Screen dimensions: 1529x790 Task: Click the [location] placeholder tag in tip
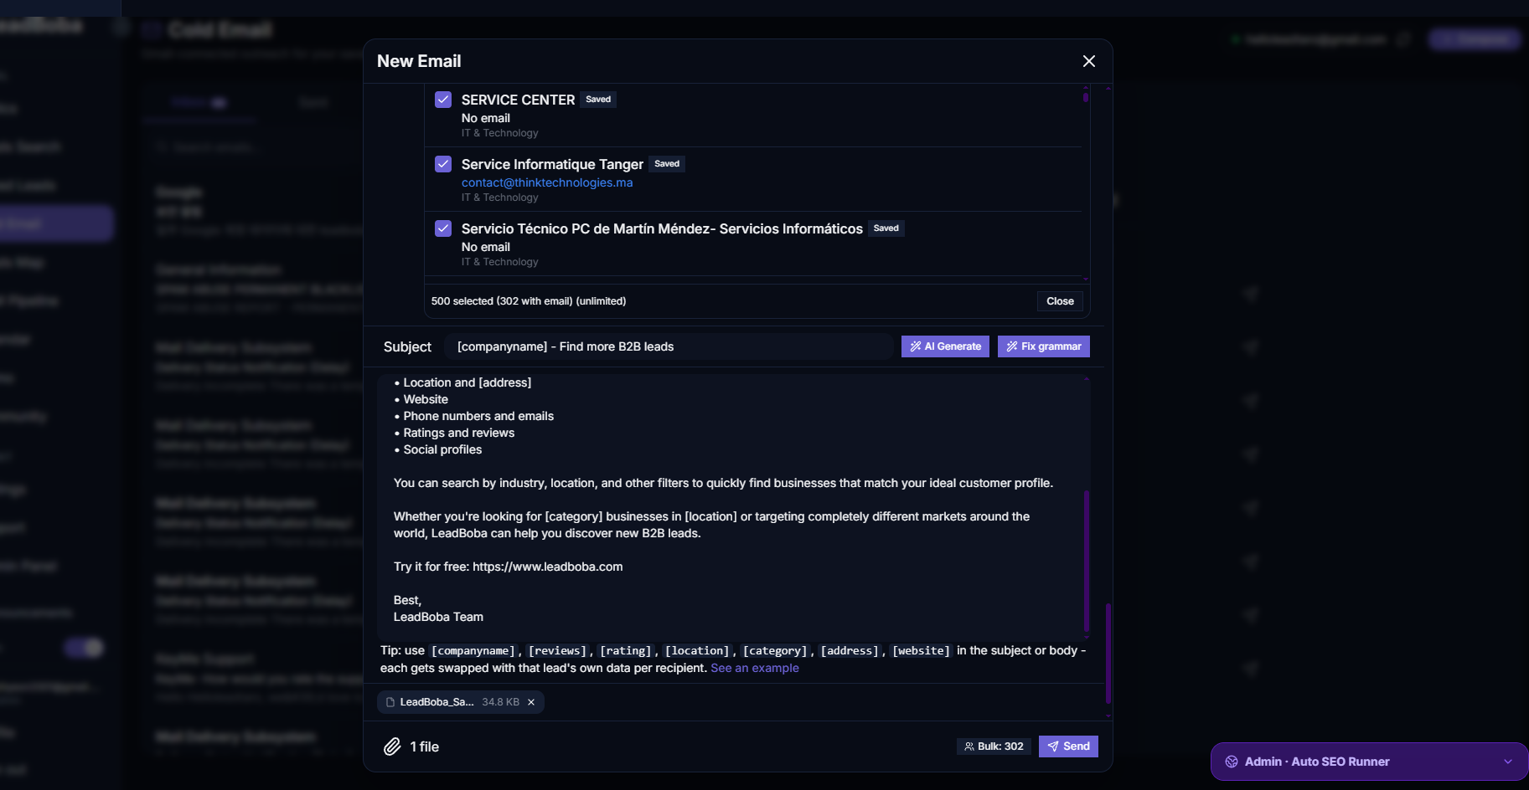(x=697, y=651)
